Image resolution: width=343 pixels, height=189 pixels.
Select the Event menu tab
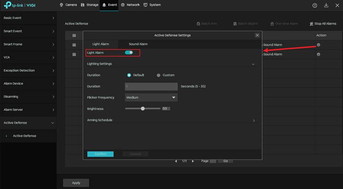click(109, 5)
